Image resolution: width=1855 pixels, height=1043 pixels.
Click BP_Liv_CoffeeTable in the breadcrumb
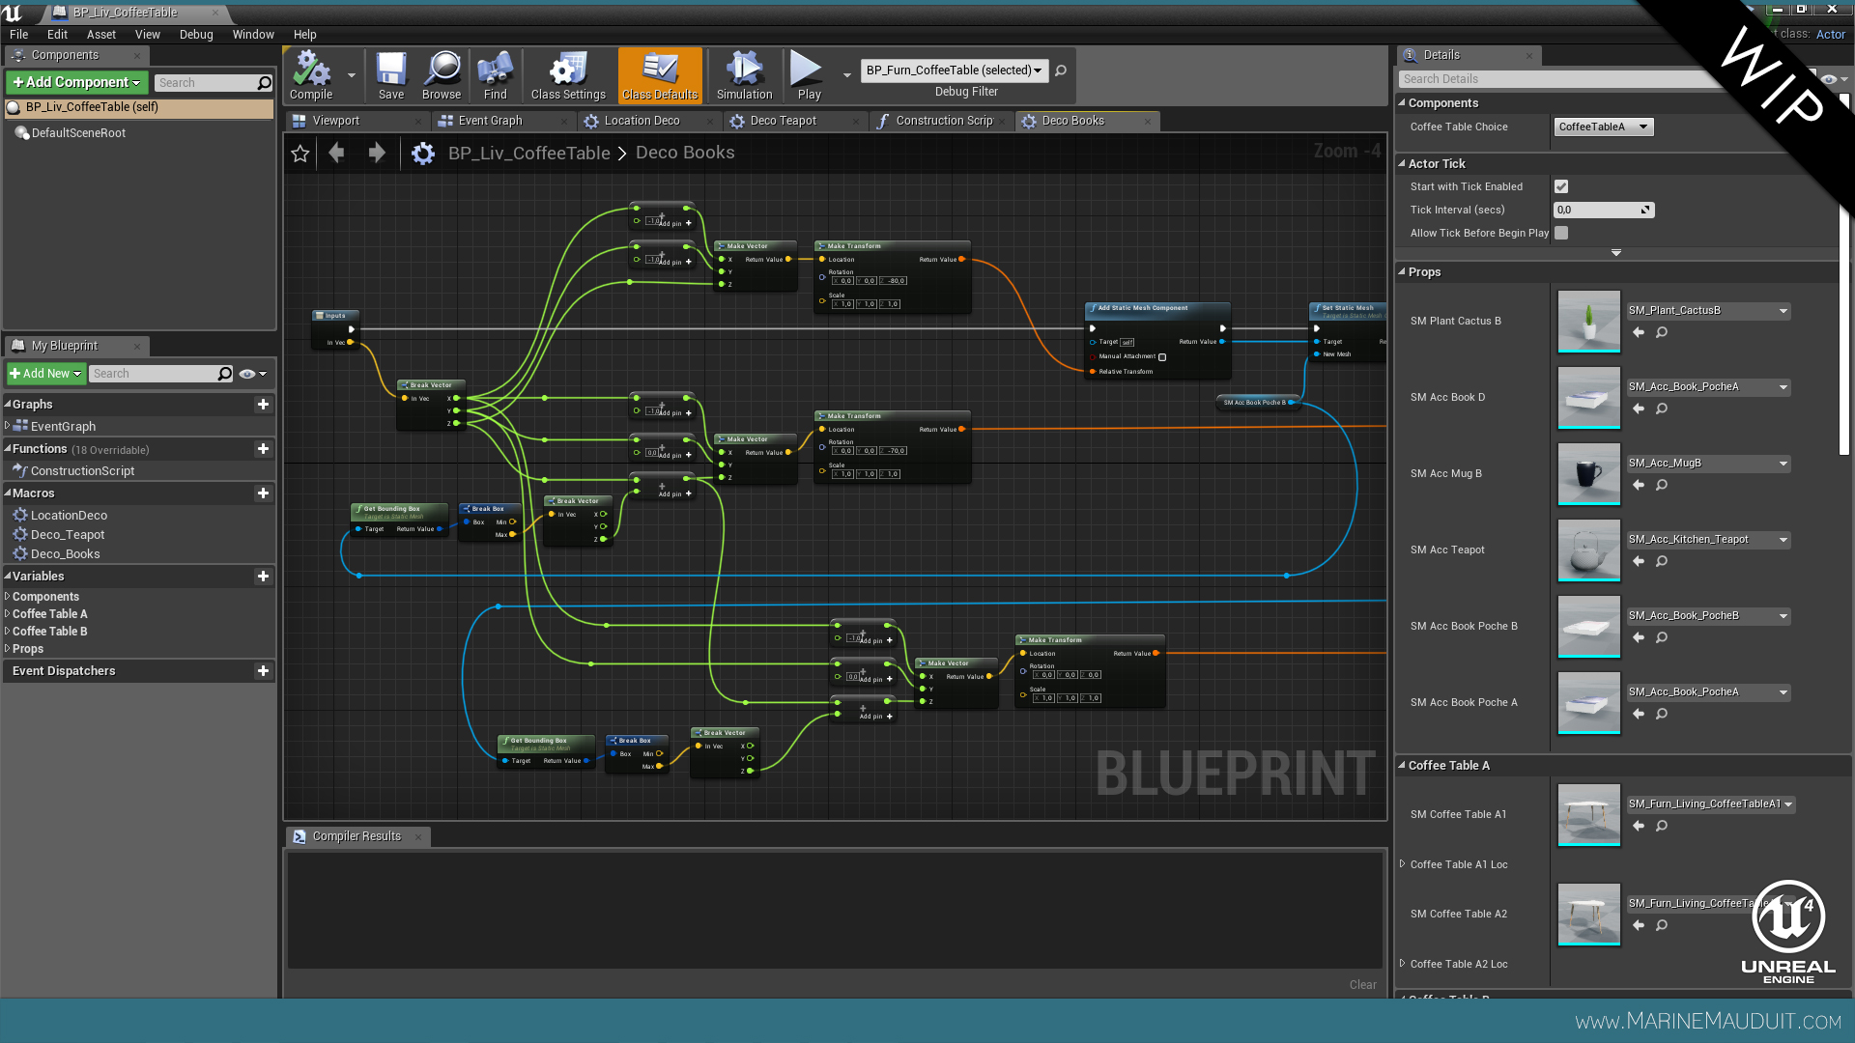coord(528,154)
